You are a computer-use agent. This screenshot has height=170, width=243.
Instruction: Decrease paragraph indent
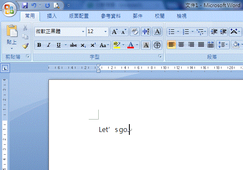pyautogui.click(x=214, y=31)
